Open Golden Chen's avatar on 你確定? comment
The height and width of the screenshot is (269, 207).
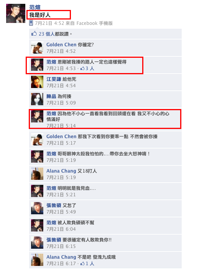point(37,48)
